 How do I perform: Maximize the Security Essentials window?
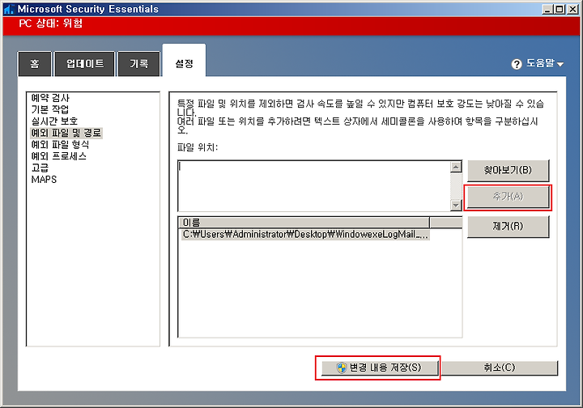point(560,9)
